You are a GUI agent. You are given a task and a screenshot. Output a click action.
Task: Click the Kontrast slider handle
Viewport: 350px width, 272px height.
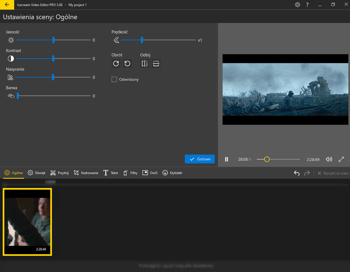53,59
